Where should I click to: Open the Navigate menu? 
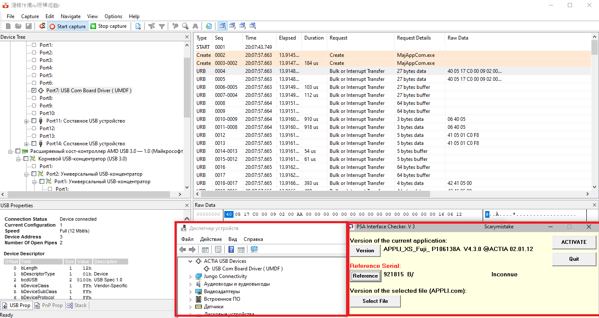click(x=70, y=16)
